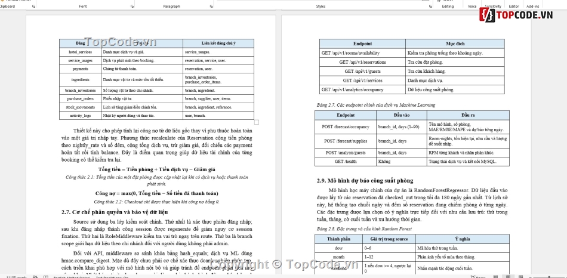Click the 'GET /api/v1/rooms/availability' cell
Image resolution: width=567 pixels, height=278 pixels.
(362, 53)
